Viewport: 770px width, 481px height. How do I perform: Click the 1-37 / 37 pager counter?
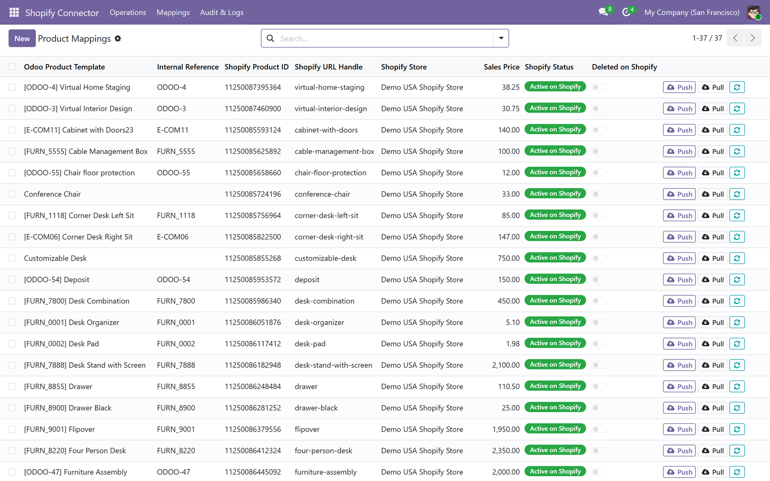coord(707,38)
